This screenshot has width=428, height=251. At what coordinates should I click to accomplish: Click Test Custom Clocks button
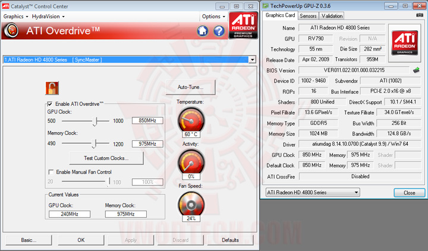[106, 158]
